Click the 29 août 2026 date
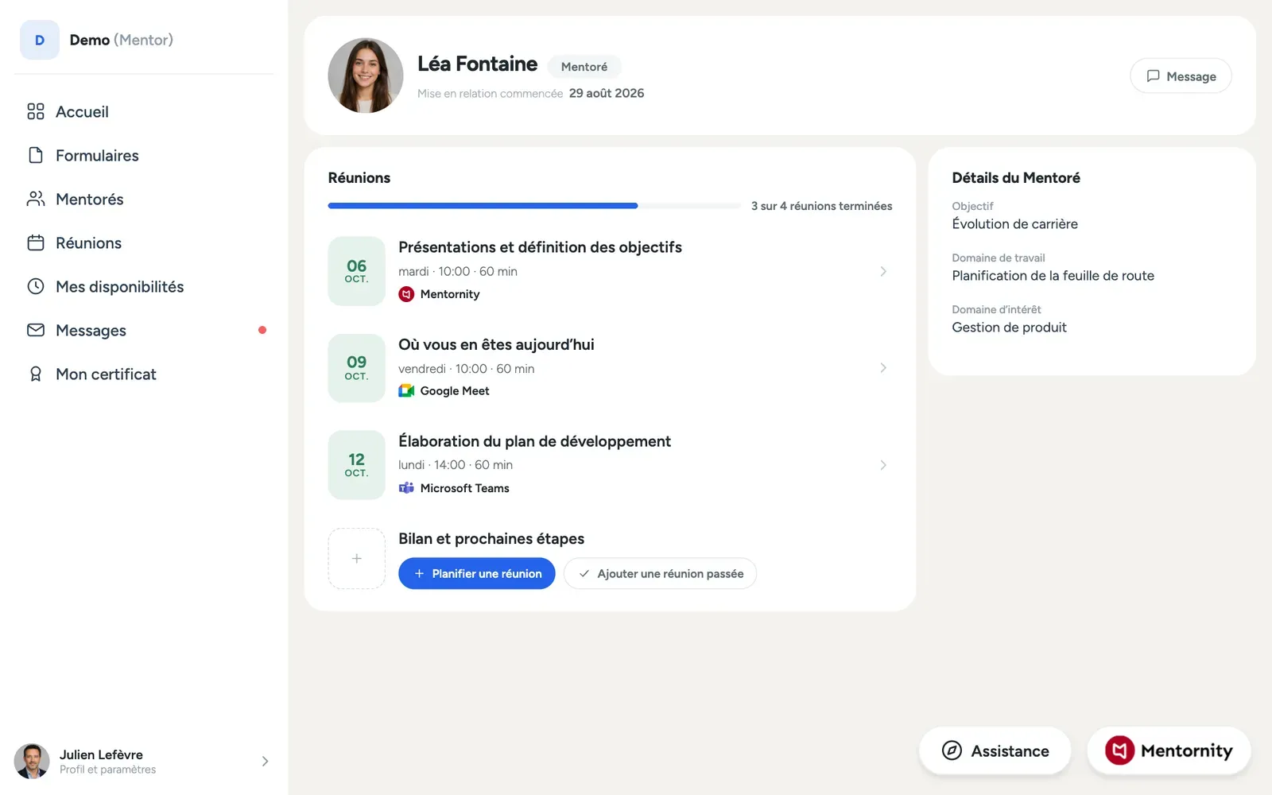This screenshot has height=795, width=1272. click(607, 93)
